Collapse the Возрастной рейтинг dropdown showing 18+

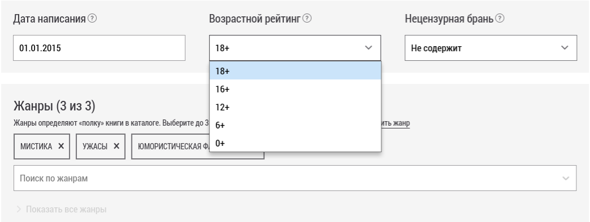(x=295, y=48)
